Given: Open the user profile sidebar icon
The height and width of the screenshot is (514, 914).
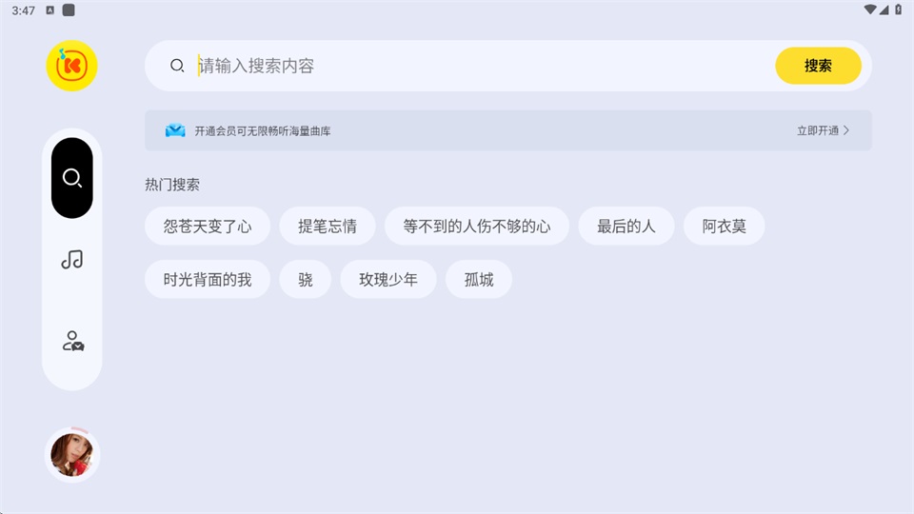Looking at the screenshot, I should coord(72,341).
